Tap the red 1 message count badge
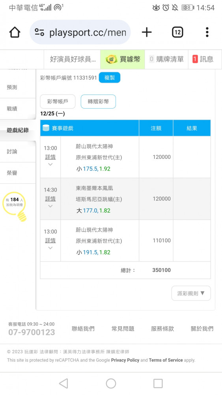 pyautogui.click(x=195, y=59)
